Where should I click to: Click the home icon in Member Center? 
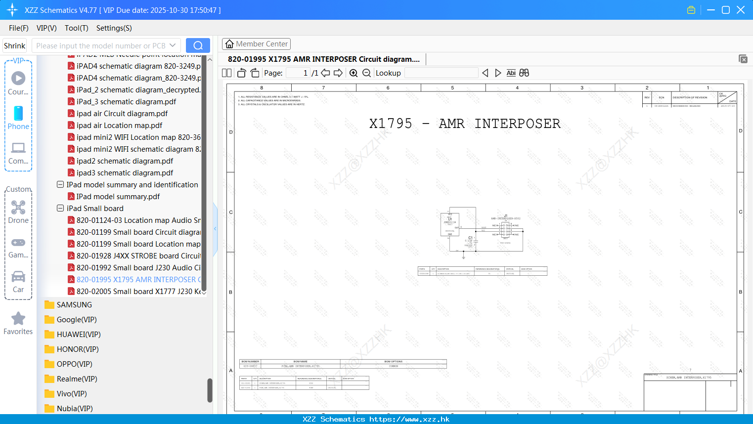tap(229, 44)
